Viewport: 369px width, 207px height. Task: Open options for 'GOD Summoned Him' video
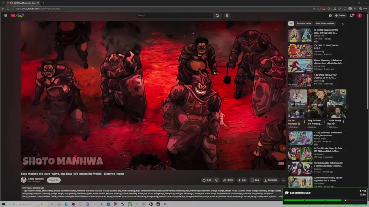[x=345, y=178]
